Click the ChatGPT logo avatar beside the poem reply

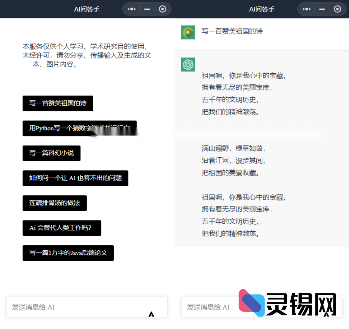188,64
